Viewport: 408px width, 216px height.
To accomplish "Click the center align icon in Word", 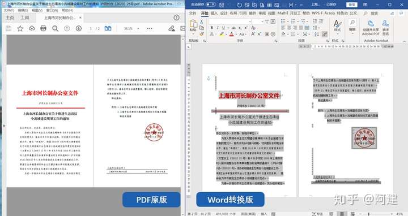I will point(289,28).
